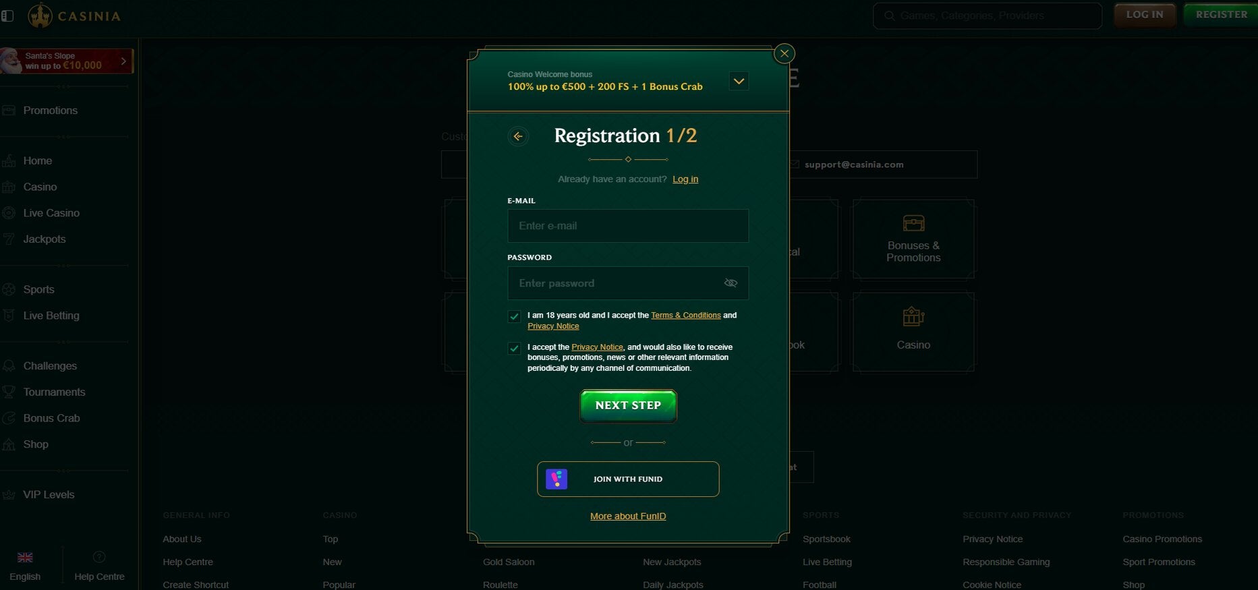Viewport: 1258px width, 590px height.
Task: Uncheck the promotional communications checkbox
Action: pyautogui.click(x=514, y=349)
